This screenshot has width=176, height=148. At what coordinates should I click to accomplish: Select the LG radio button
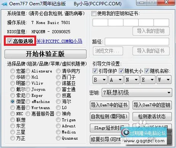tap(58, 108)
